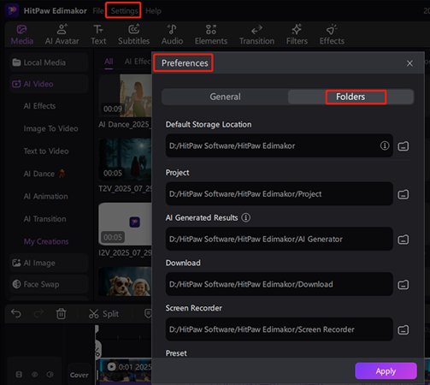
Task: Switch to the Folders tab in Preferences
Action: [x=350, y=97]
